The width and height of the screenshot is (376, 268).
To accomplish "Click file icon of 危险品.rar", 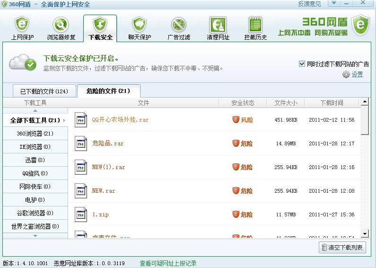I will coord(81,143).
